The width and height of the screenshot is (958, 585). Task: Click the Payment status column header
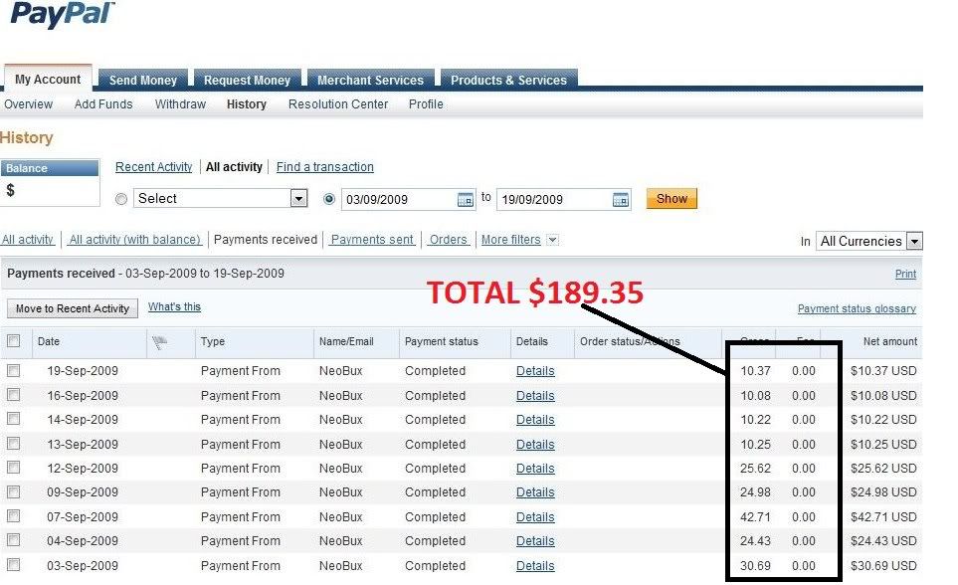pos(441,341)
